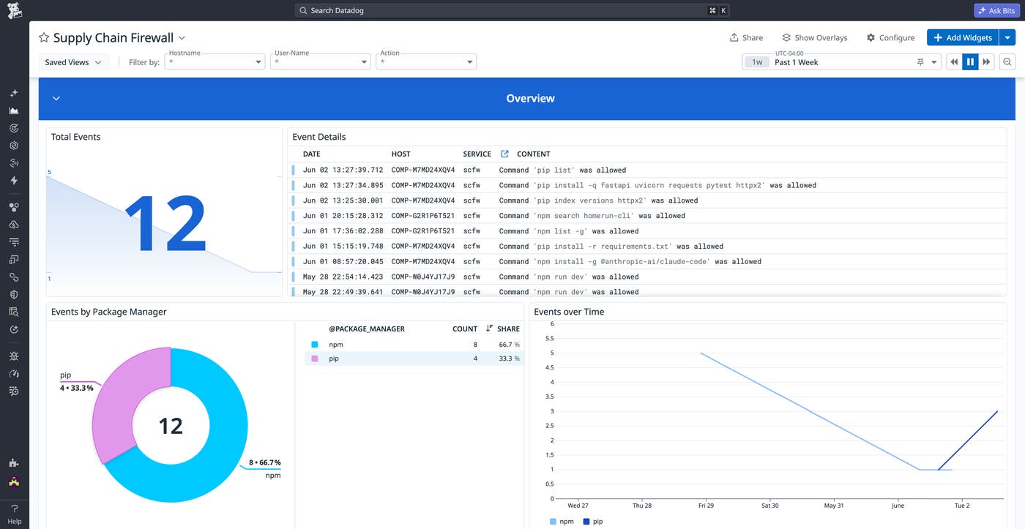This screenshot has width=1025, height=529.
Task: Star Supply Chain Firewall as favorite
Action: tap(44, 37)
